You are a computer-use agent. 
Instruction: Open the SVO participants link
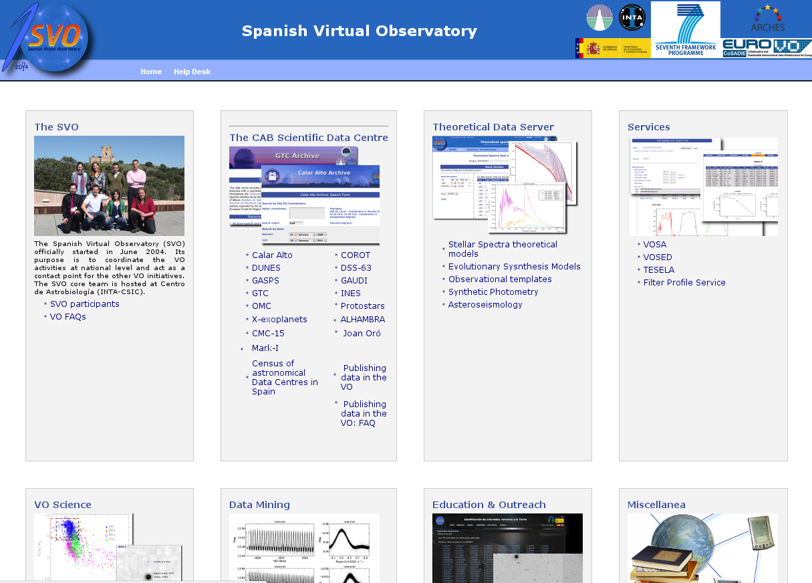84,304
